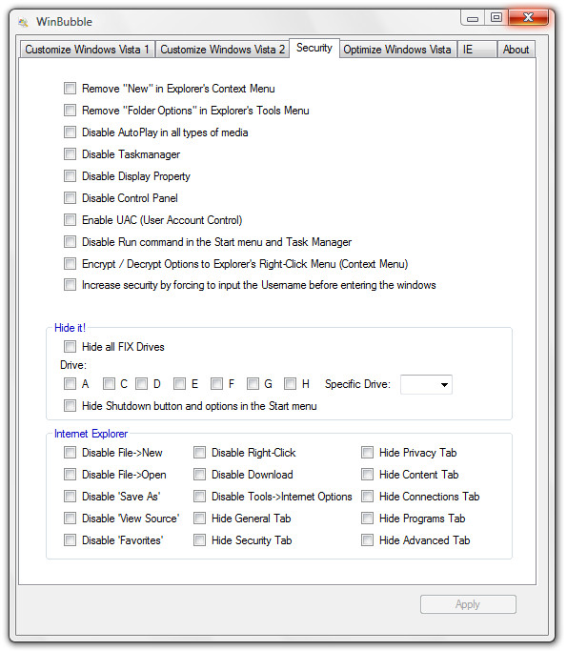Enable Disable 'View Source' checkbox
The width and height of the screenshot is (567, 651).
pyautogui.click(x=71, y=519)
